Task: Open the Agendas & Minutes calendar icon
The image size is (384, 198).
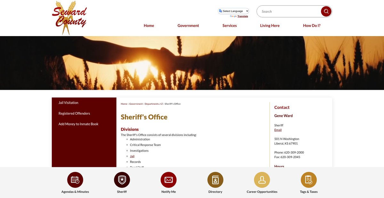Action: (x=75, y=180)
